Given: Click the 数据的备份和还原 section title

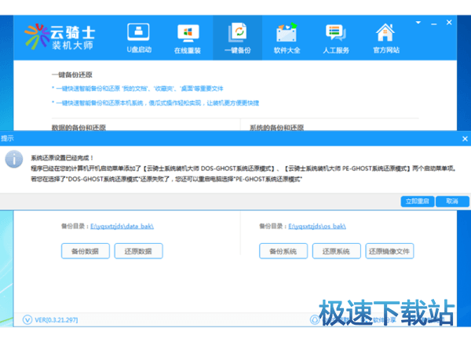Looking at the screenshot, I should (x=78, y=128).
